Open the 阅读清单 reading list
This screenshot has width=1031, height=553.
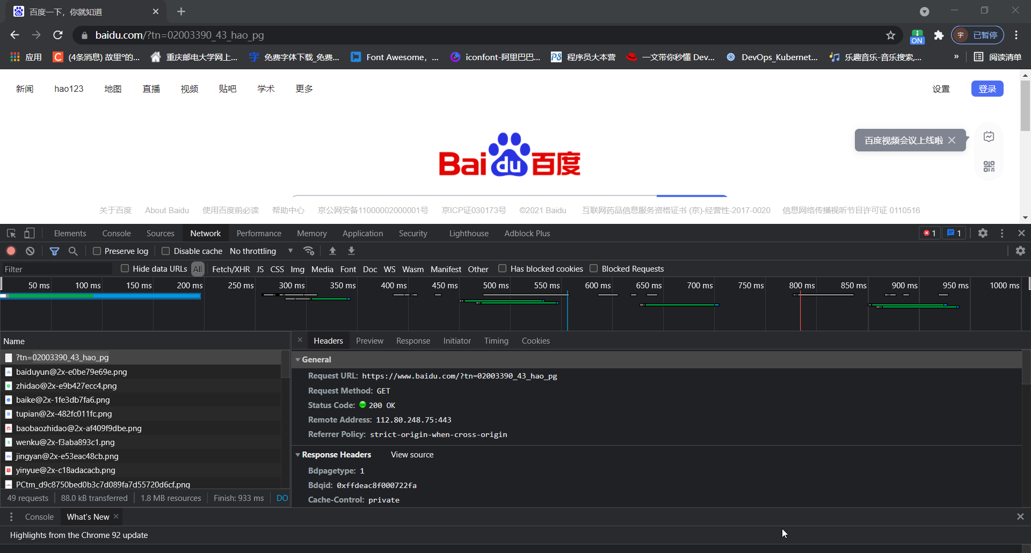pyautogui.click(x=998, y=56)
